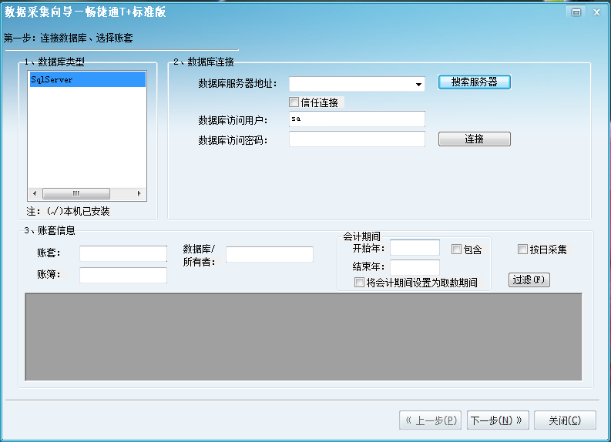The height and width of the screenshot is (442, 611).
Task: Toggle the 包含 checkbox
Action: point(456,249)
